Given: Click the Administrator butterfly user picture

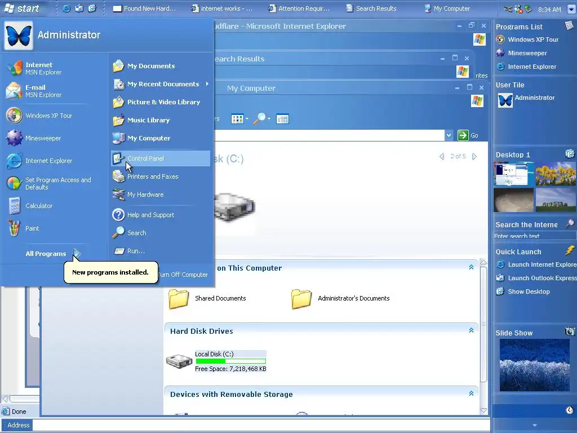Looking at the screenshot, I should [19, 36].
